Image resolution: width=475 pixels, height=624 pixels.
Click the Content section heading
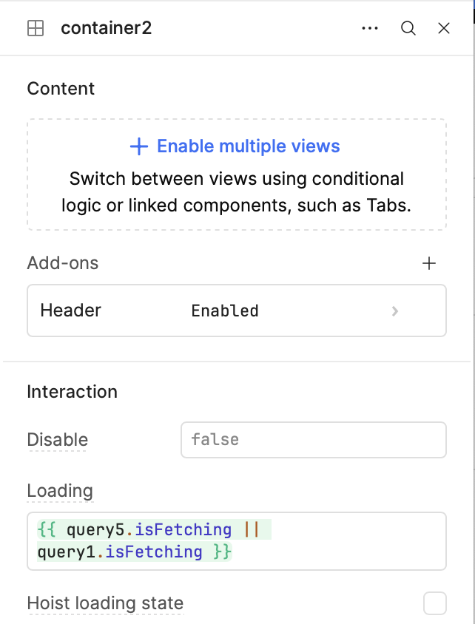point(61,88)
